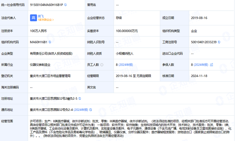Copy the 工商注册号 using its icon
Viewport: 235px width, 141px height.
[219, 42]
